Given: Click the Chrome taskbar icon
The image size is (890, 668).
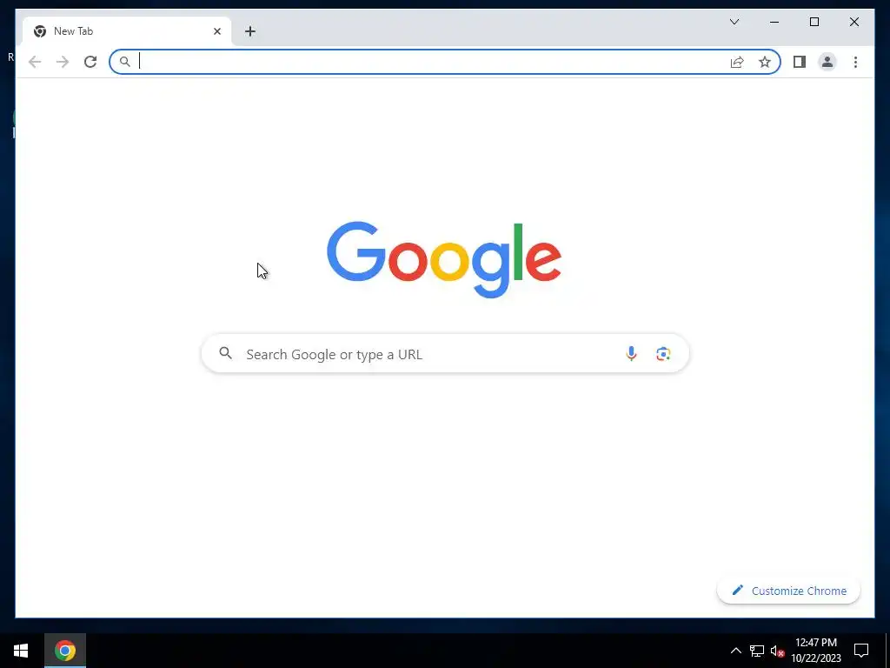Looking at the screenshot, I should pos(65,651).
